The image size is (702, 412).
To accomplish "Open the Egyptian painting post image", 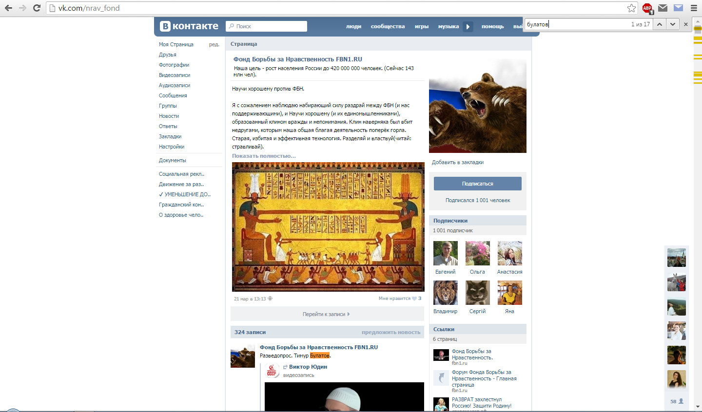I will [328, 227].
